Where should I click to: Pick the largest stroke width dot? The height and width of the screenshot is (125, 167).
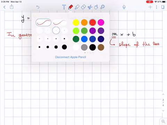pos(64,47)
